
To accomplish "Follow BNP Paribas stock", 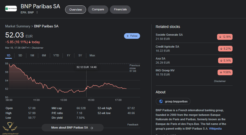I will click(x=132, y=36).
